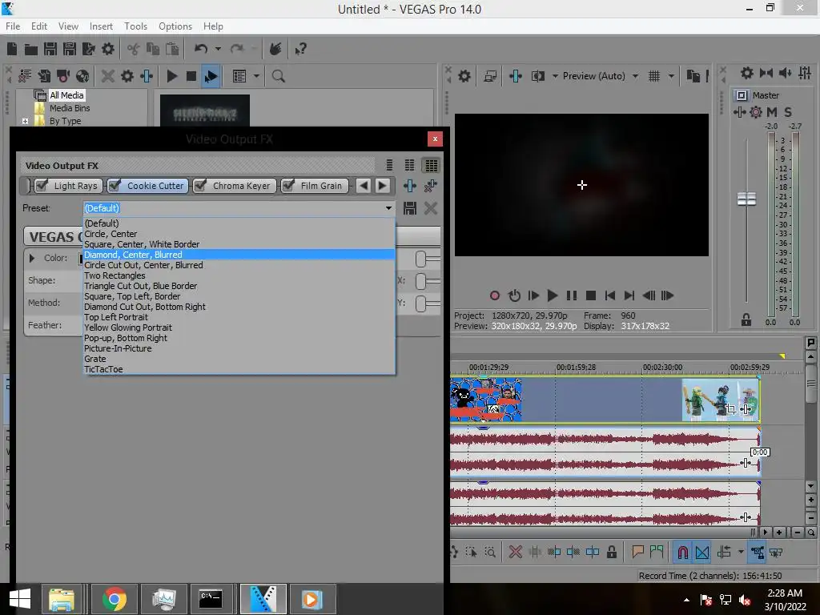The height and width of the screenshot is (615, 820).
Task: Open File Explorer from the taskbar
Action: [x=62, y=599]
